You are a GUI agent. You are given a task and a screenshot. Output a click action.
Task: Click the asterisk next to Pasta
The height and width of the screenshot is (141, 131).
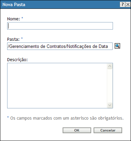point(22,38)
